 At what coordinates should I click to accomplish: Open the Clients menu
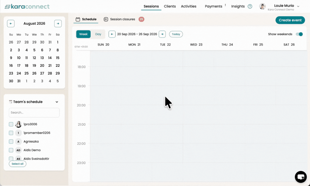point(170,6)
